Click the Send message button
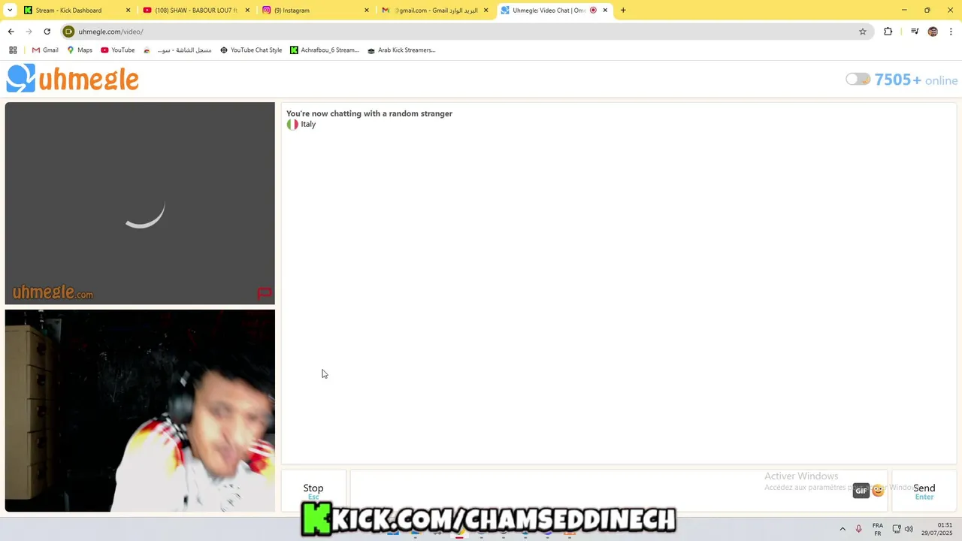This screenshot has height=541, width=962. [924, 491]
